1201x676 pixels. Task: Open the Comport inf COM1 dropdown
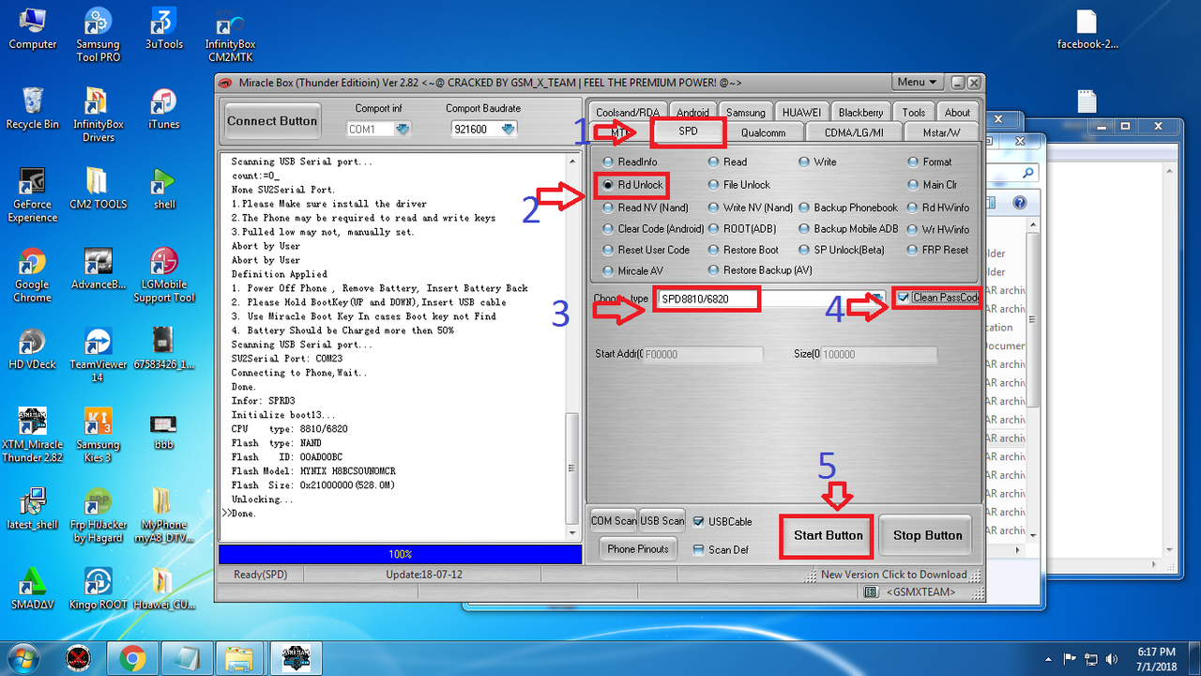pyautogui.click(x=403, y=129)
